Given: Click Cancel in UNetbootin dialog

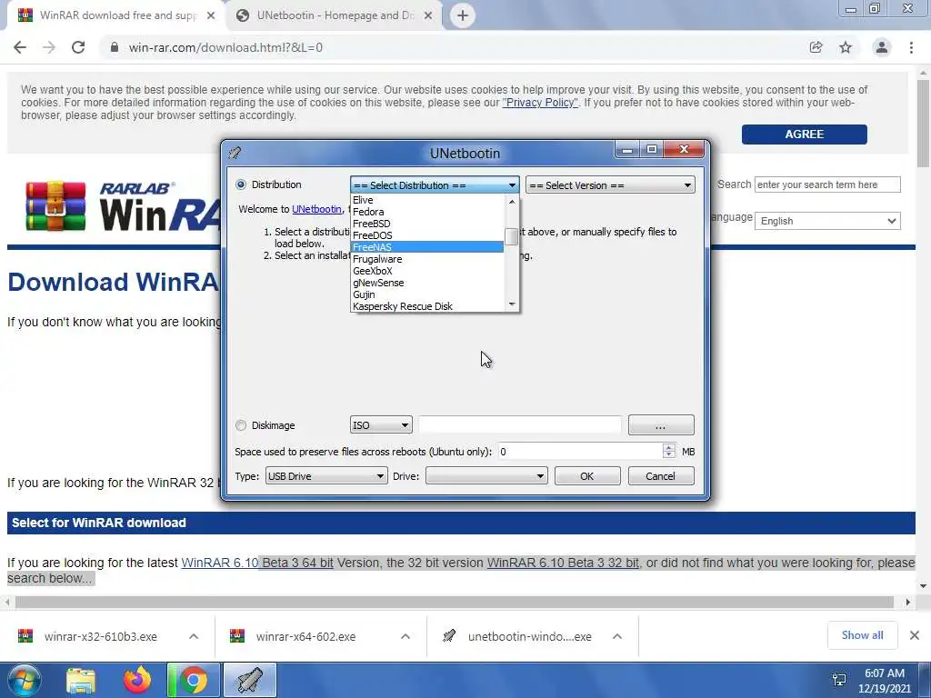Looking at the screenshot, I should [x=661, y=476].
